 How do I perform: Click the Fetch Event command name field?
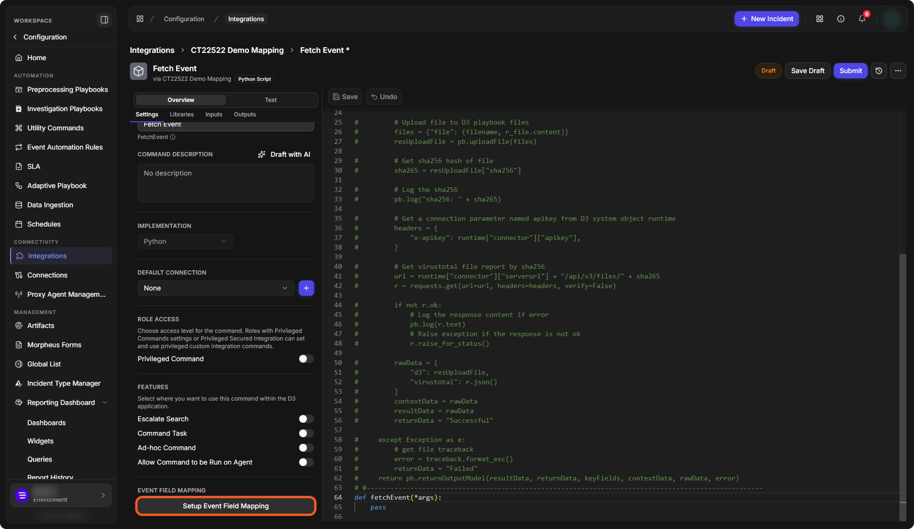tap(226, 125)
